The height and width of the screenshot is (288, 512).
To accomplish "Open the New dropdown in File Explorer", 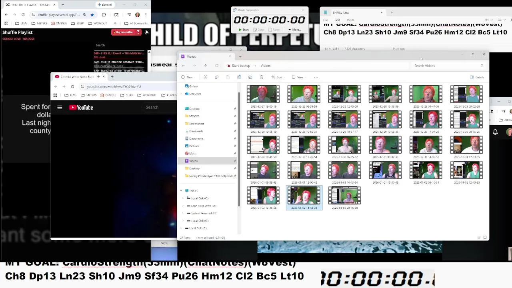I will tap(188, 77).
